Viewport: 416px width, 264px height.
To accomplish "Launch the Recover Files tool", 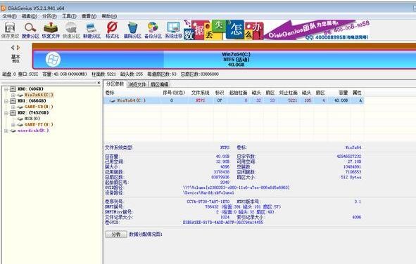I will pos(51,30).
